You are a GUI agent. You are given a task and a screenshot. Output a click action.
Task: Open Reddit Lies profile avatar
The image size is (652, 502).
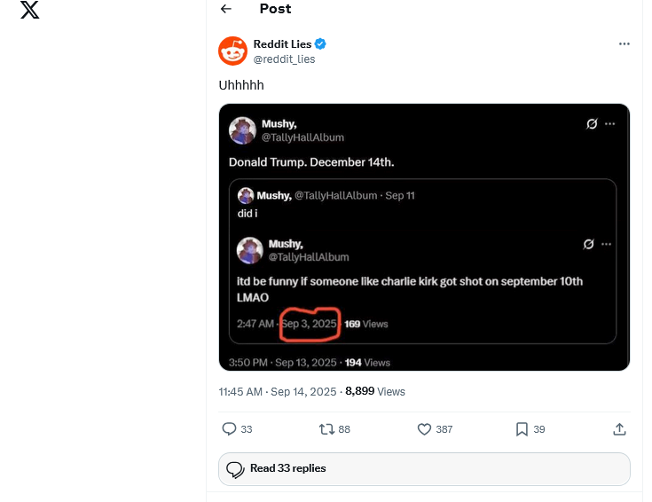[232, 51]
